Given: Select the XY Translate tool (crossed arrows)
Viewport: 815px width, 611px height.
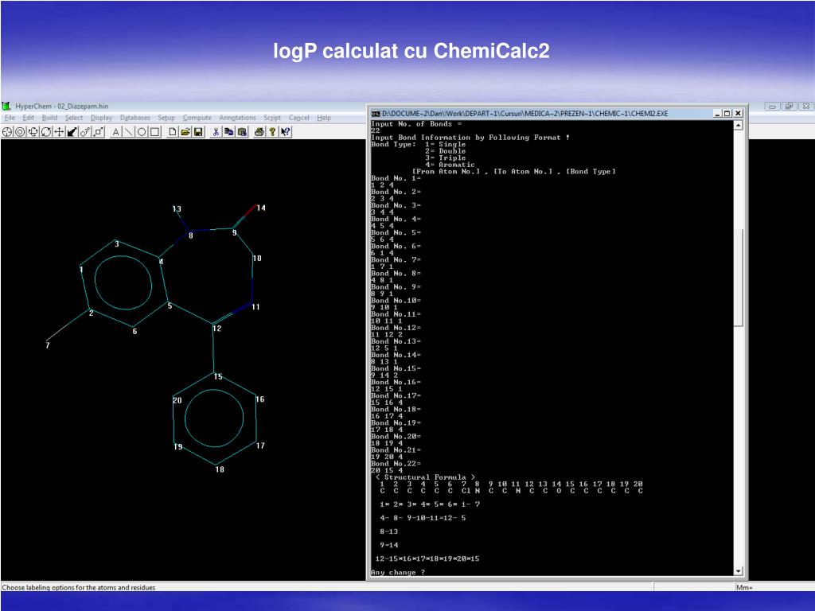Looking at the screenshot, I should tap(59, 132).
